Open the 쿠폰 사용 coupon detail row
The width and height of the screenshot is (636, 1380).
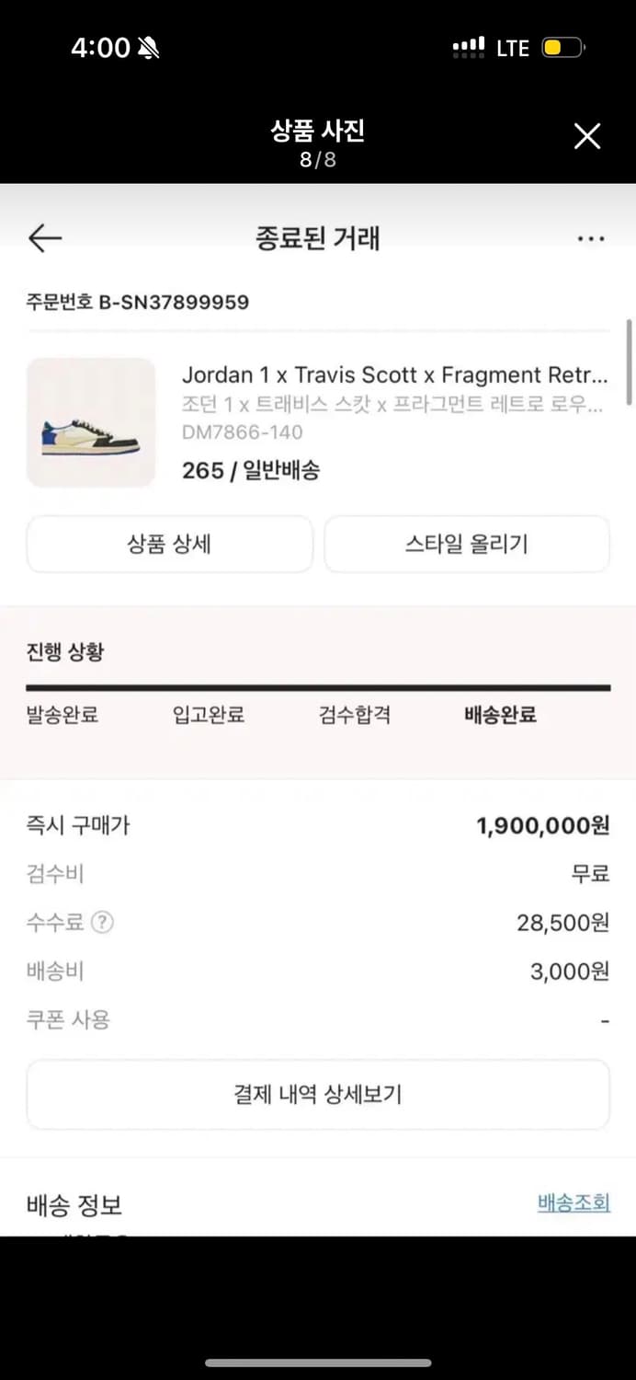coord(71,1019)
